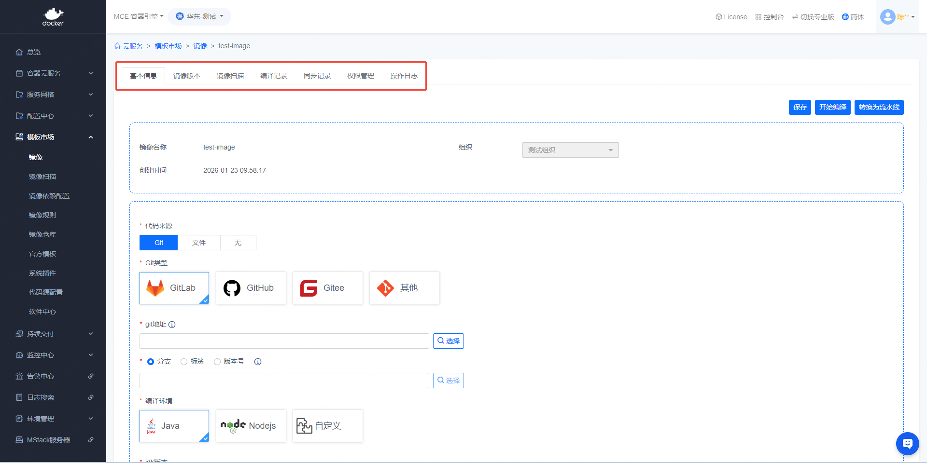Select the GitHub git type card
Screen dimensions: 927x463
[251, 288]
